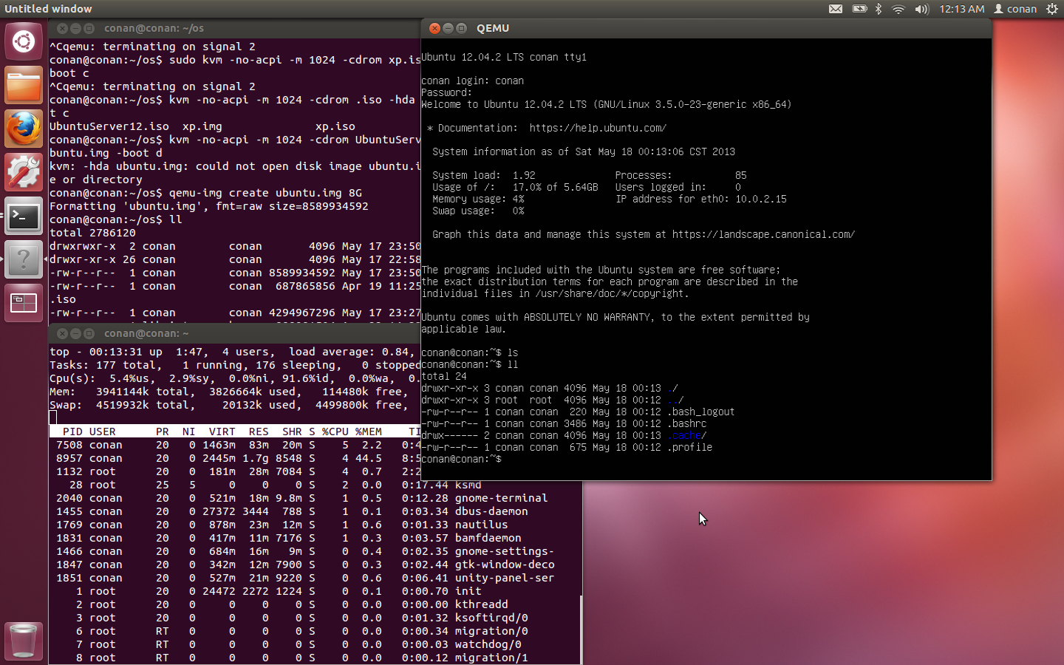Click the USER column header in top
Viewport: 1064px width, 665px height.
pos(102,432)
